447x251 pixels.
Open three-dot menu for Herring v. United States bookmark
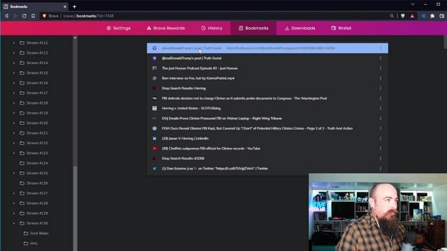click(380, 109)
